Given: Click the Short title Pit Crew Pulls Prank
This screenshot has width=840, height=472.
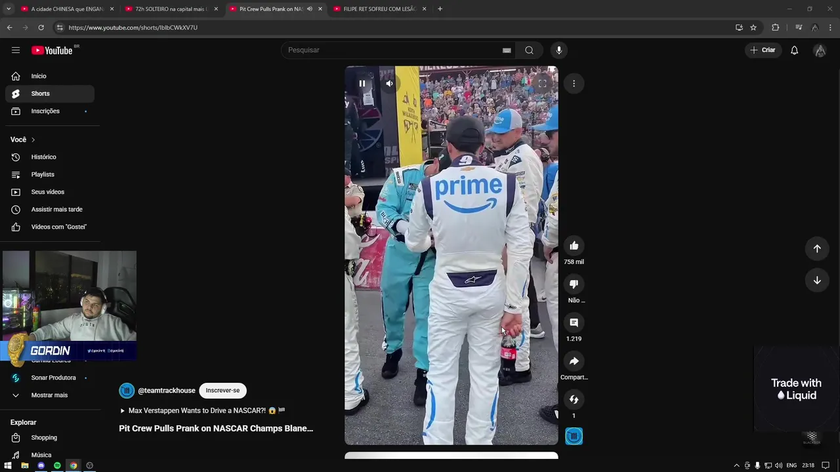Looking at the screenshot, I should click(216, 428).
